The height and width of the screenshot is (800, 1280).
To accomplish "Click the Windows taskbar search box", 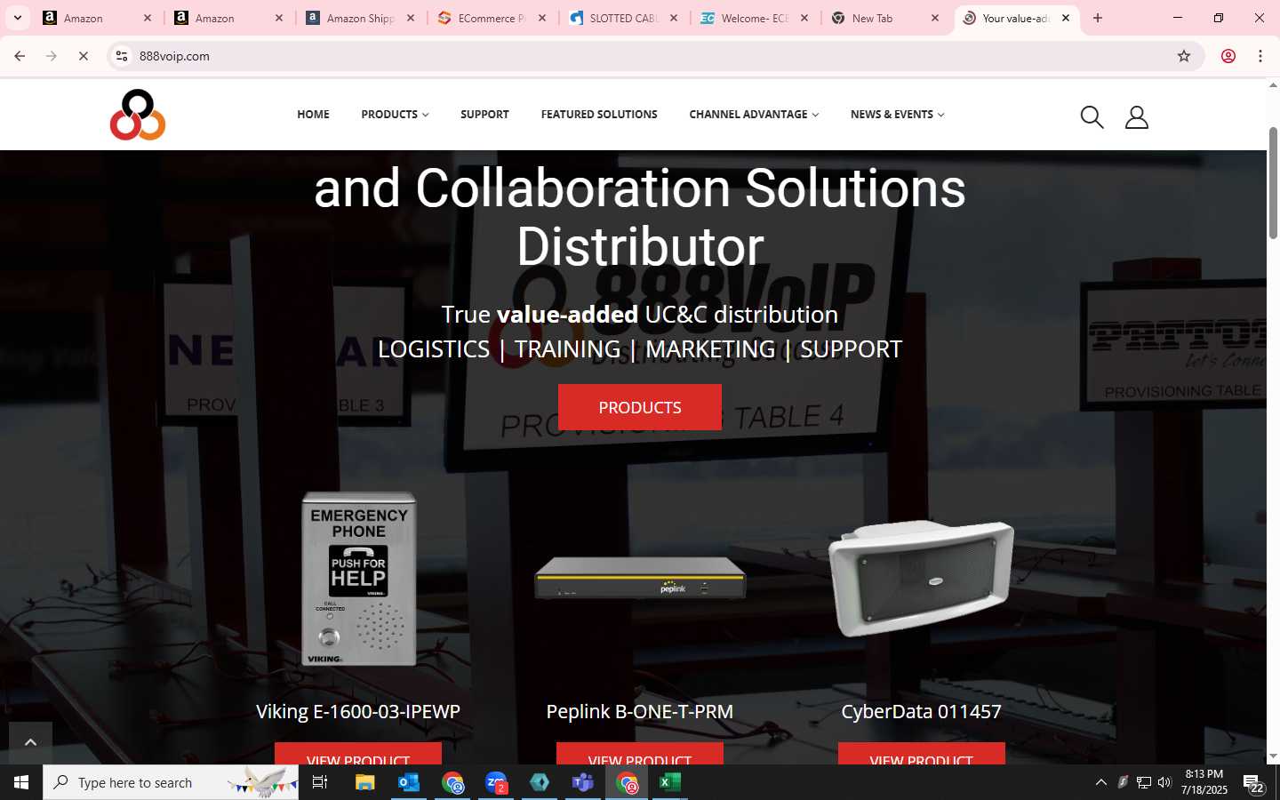I will (171, 782).
